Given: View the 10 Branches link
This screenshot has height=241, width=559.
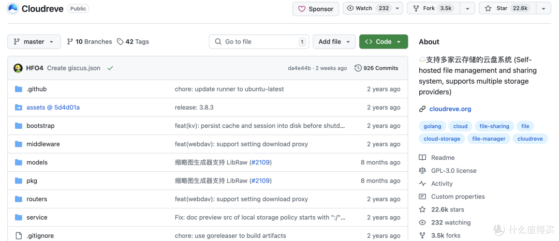Looking at the screenshot, I should 90,42.
